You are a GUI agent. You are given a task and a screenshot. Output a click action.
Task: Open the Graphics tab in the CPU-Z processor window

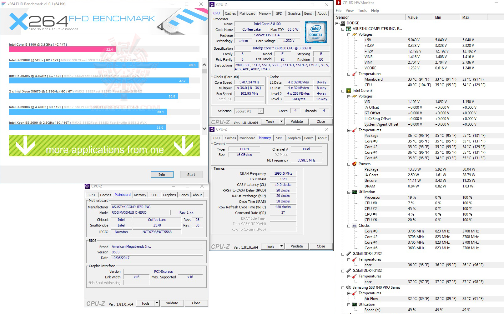294,13
